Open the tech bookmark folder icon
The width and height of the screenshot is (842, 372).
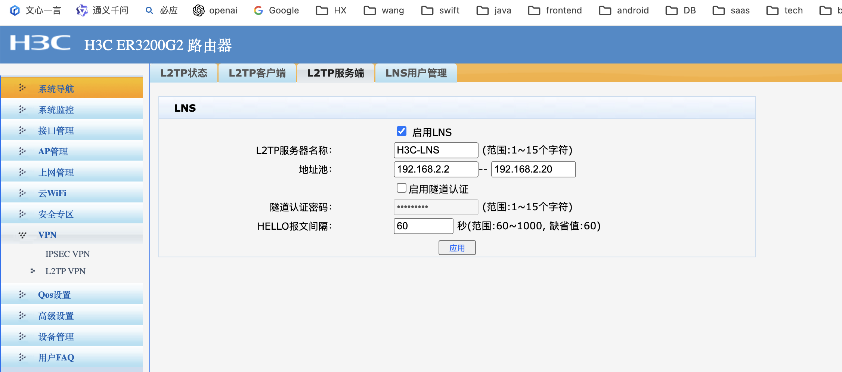tap(772, 10)
